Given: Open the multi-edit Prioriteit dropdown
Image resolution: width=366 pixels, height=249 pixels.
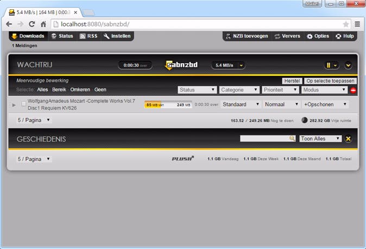Looking at the screenshot, I should point(280,90).
